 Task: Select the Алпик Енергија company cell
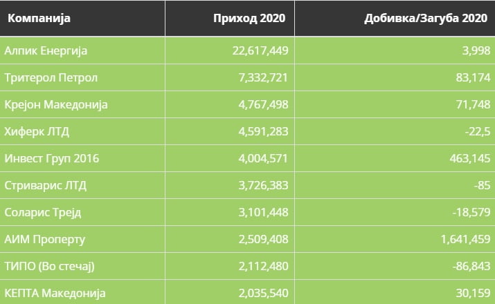(x=46, y=50)
